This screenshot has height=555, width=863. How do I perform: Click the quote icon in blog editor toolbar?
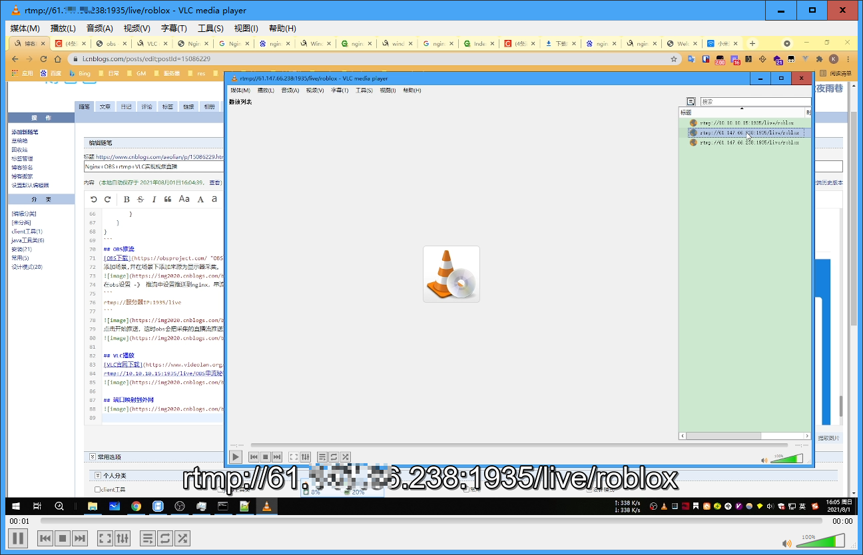pyautogui.click(x=168, y=199)
